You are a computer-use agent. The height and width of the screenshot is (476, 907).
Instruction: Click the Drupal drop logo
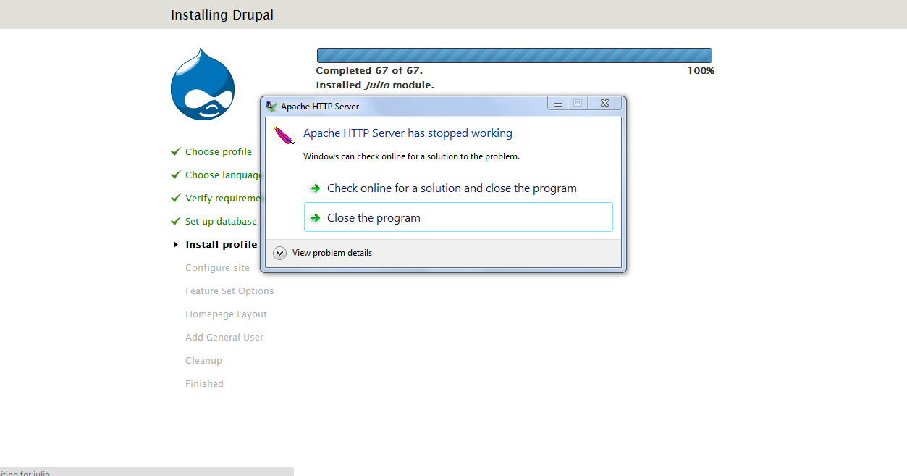click(x=203, y=84)
